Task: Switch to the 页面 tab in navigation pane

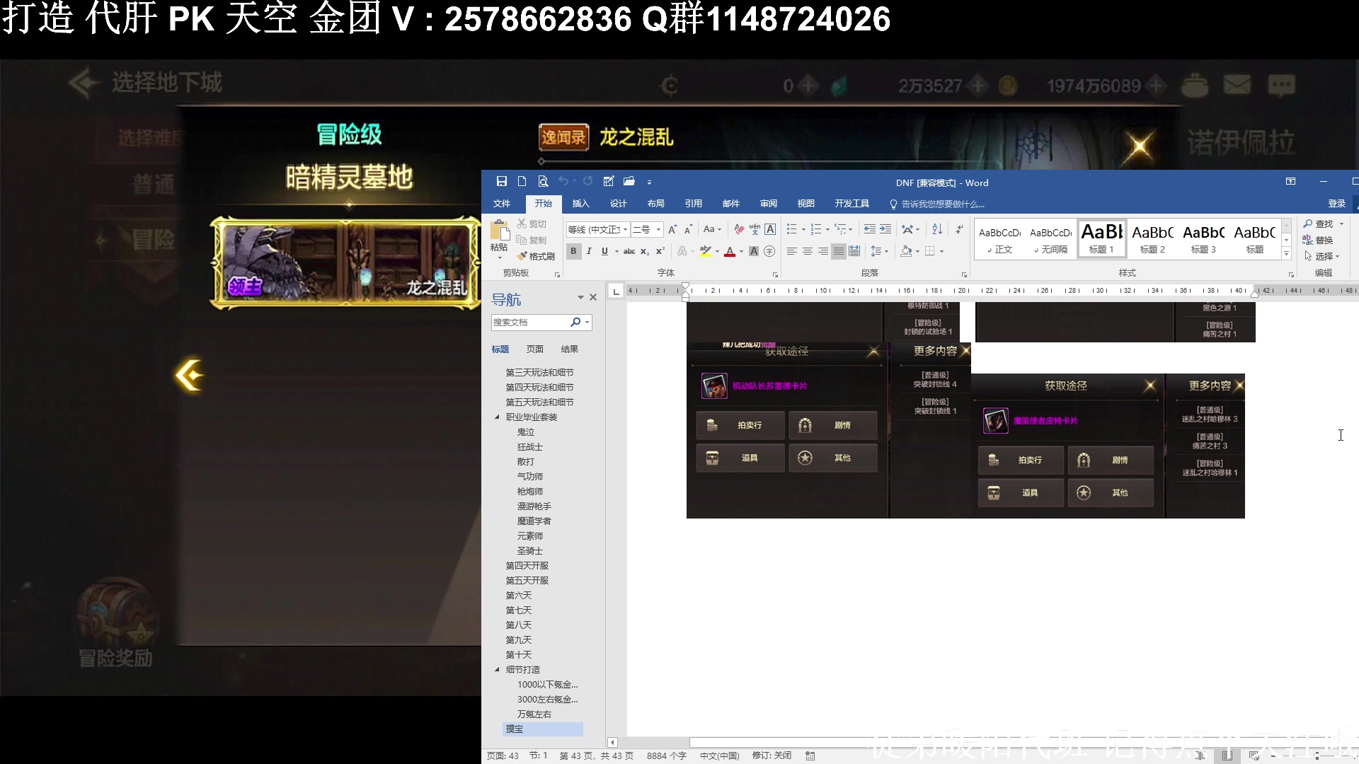Action: click(x=535, y=349)
